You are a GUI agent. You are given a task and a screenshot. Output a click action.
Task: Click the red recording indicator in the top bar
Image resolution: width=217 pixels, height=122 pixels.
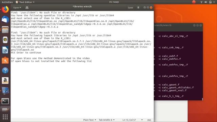click(194, 2)
